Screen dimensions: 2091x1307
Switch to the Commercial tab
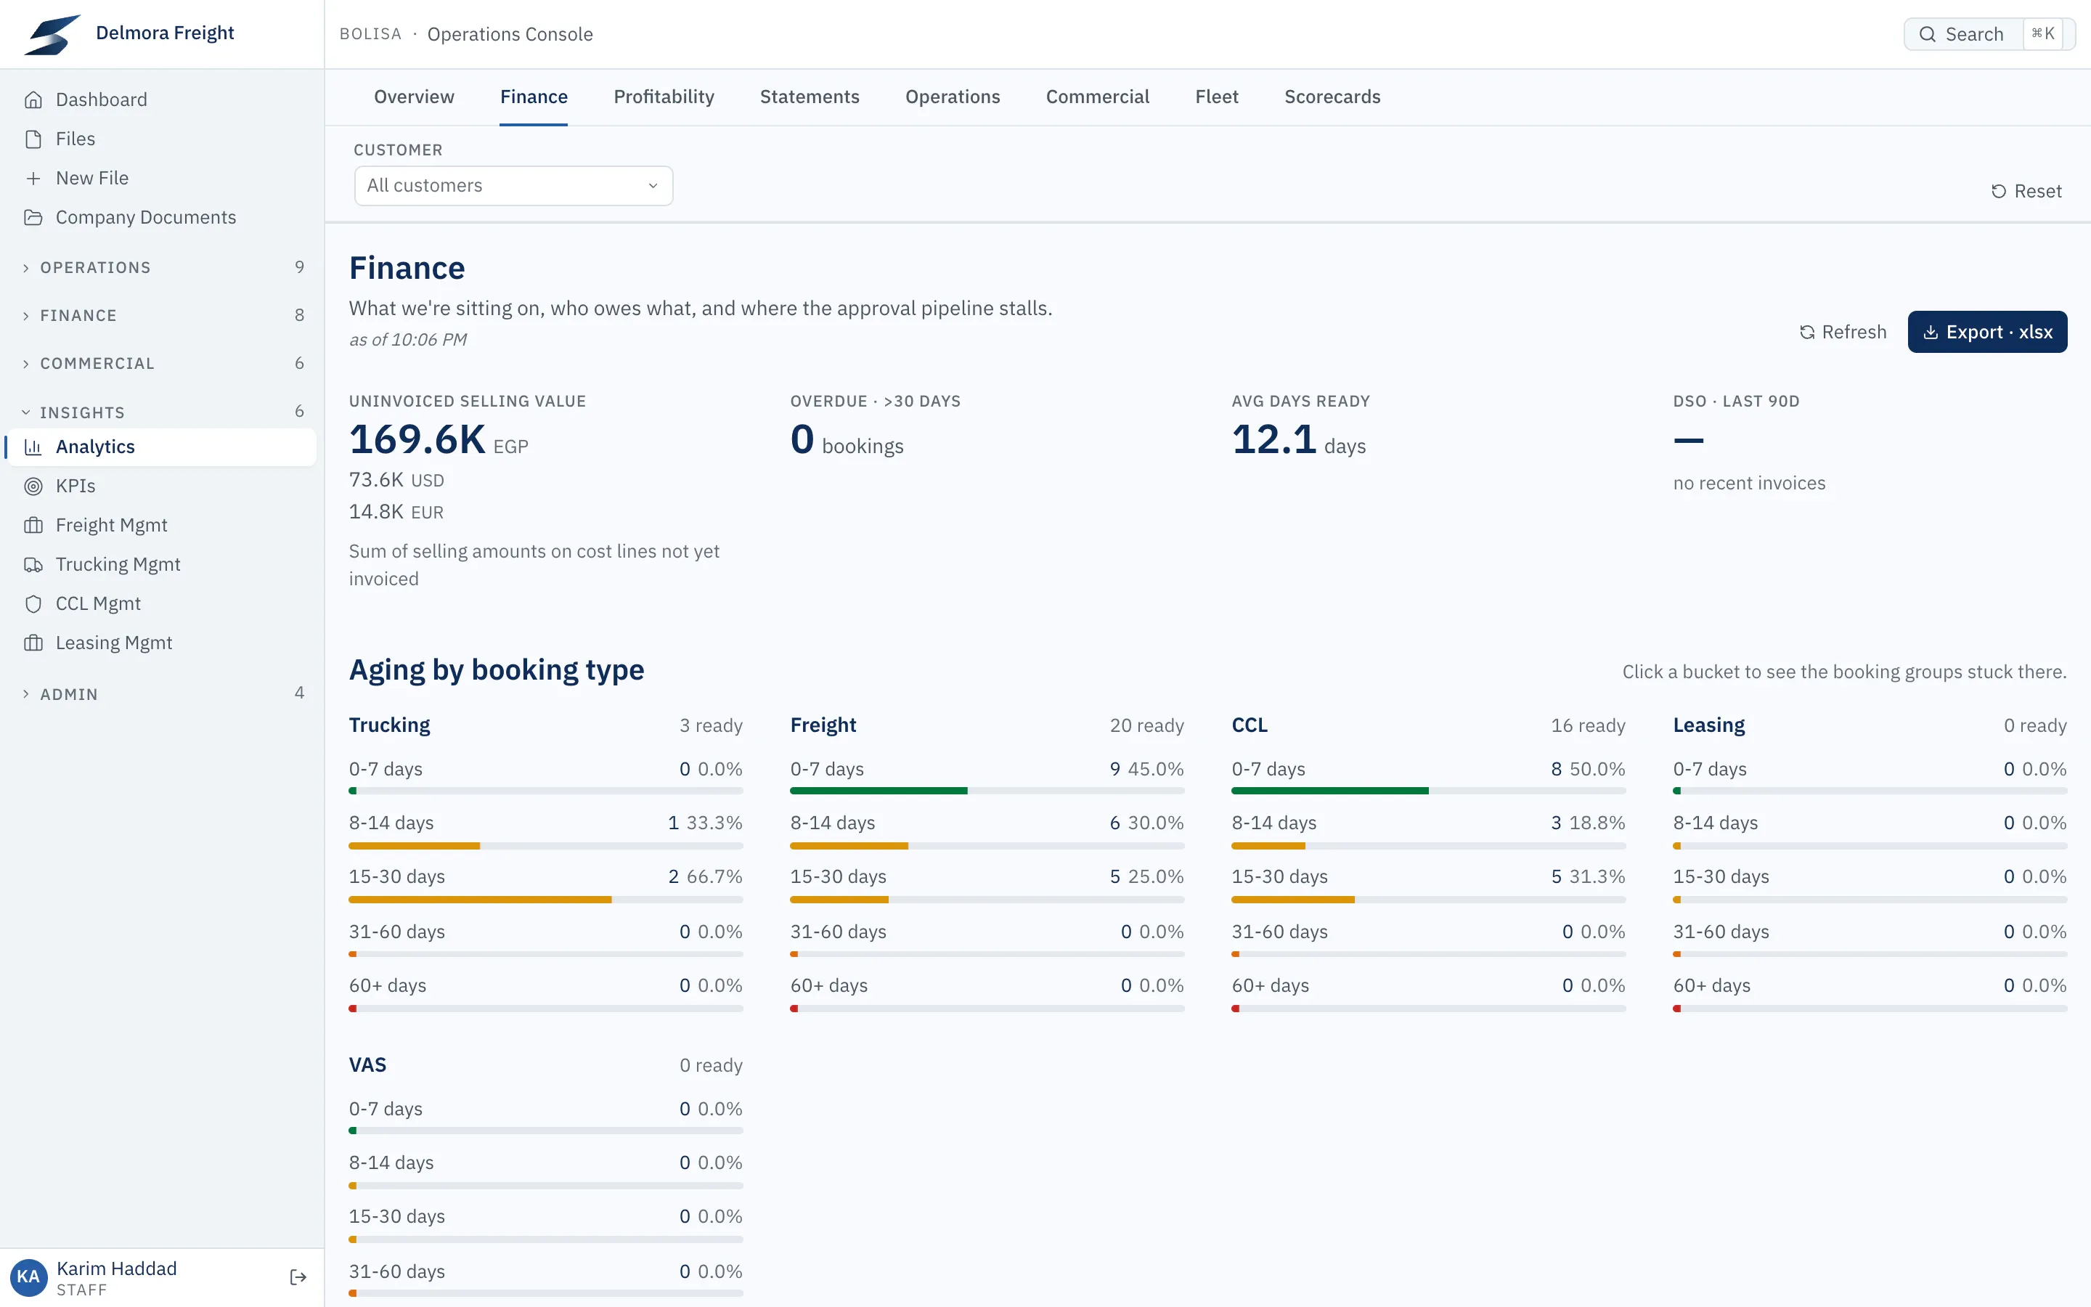coord(1097,97)
